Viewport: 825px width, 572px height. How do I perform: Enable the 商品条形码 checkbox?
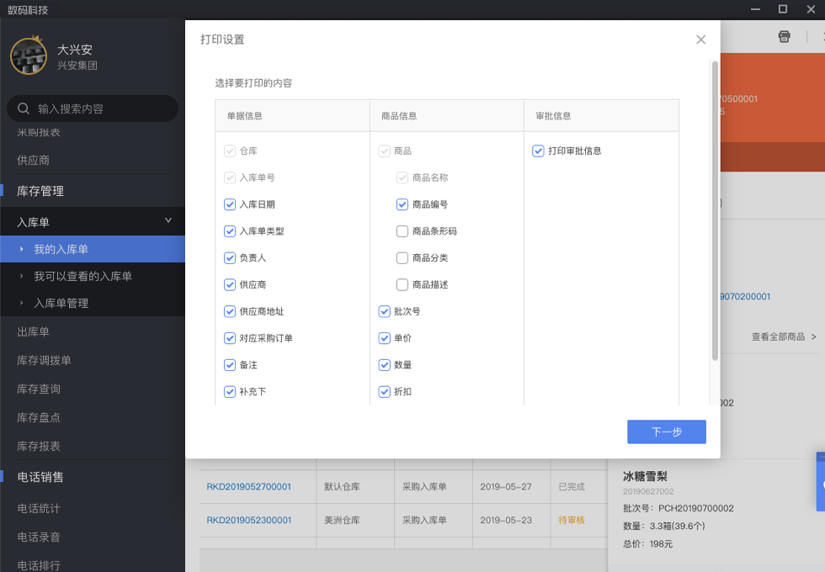tap(402, 231)
